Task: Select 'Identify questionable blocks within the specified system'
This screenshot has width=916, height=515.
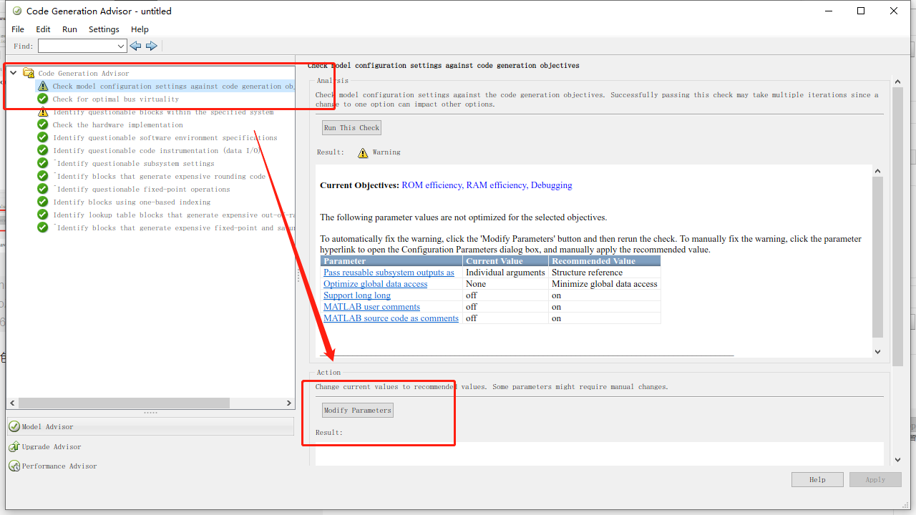Action: click(x=163, y=112)
